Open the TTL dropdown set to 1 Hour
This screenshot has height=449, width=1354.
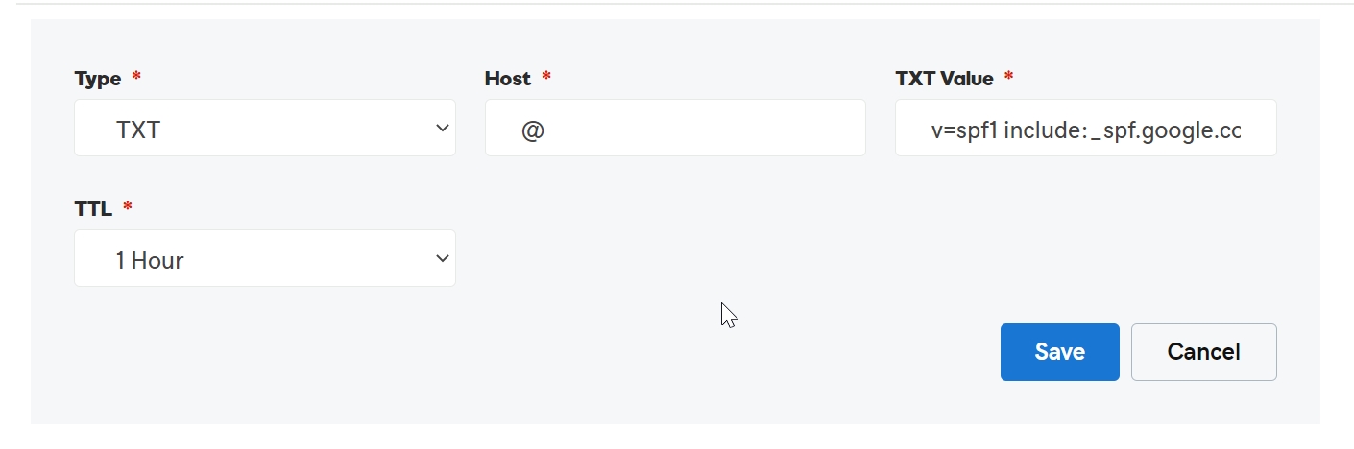pos(264,258)
